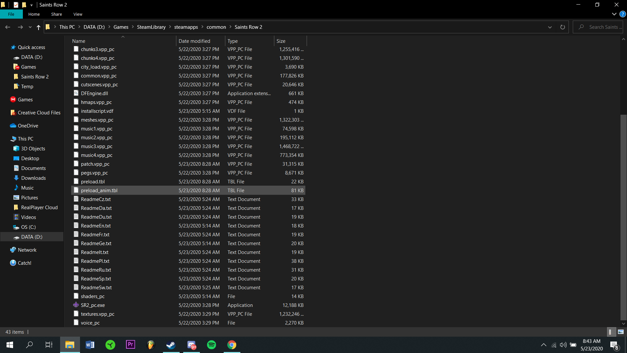Navigate to common in the breadcrumb
The height and width of the screenshot is (353, 627).
click(216, 27)
